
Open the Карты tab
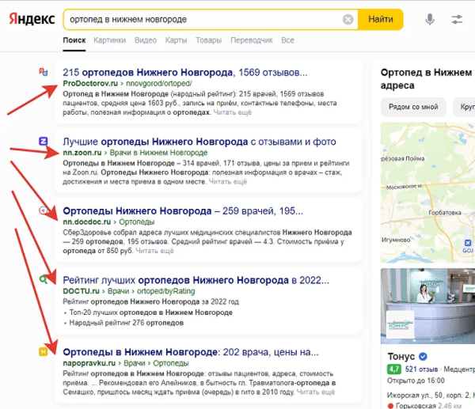pyautogui.click(x=177, y=40)
